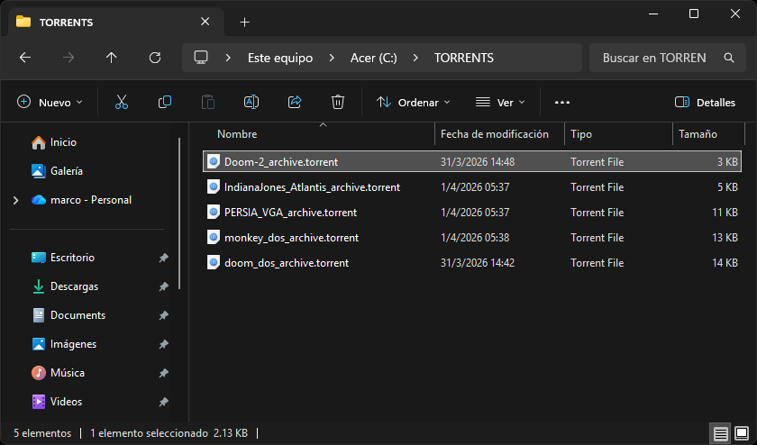Toggle the Detalles pane

(705, 103)
